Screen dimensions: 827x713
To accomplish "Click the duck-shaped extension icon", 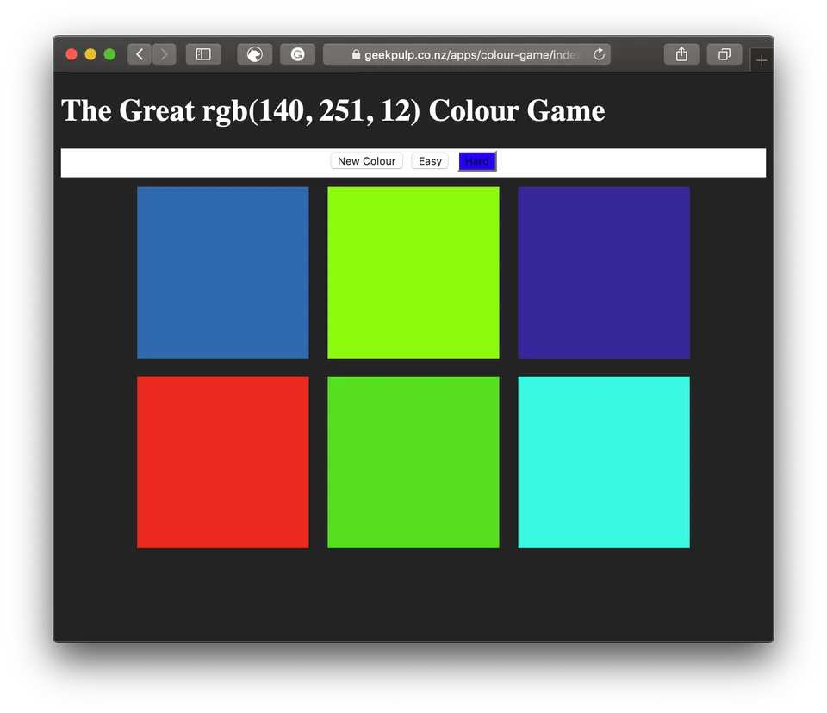I will tap(255, 53).
